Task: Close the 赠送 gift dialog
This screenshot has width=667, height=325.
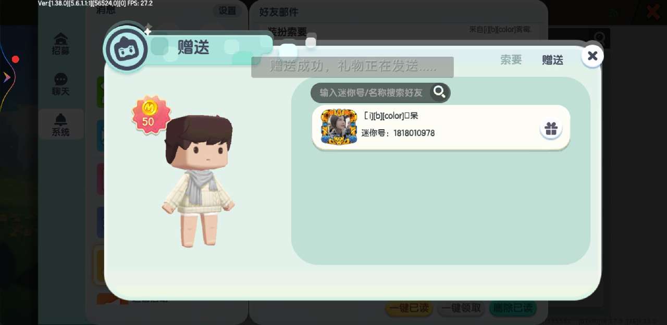Action: tap(592, 56)
